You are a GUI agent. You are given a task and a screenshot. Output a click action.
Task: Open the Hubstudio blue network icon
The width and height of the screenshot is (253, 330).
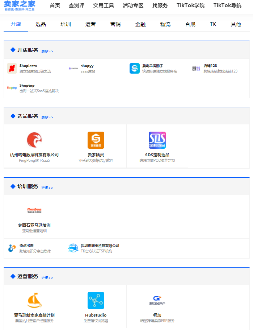pos(96,300)
